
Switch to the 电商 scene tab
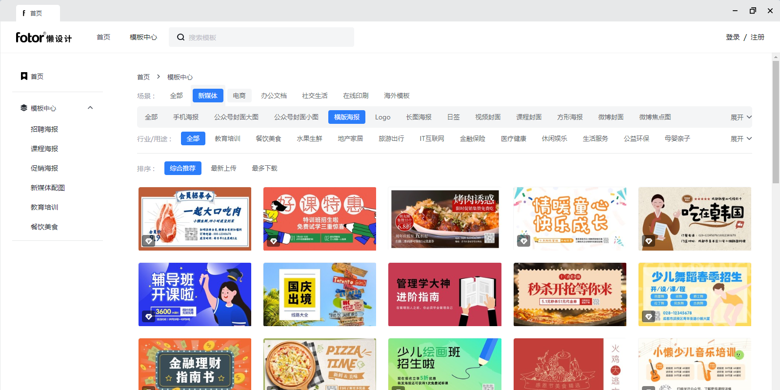click(x=239, y=96)
